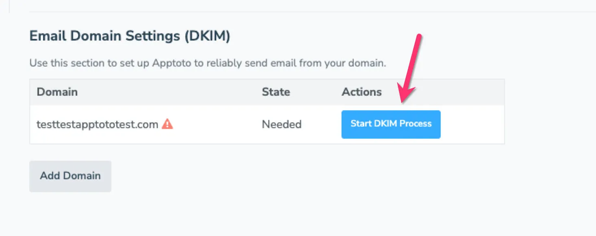Click the Domain column header

click(x=57, y=92)
